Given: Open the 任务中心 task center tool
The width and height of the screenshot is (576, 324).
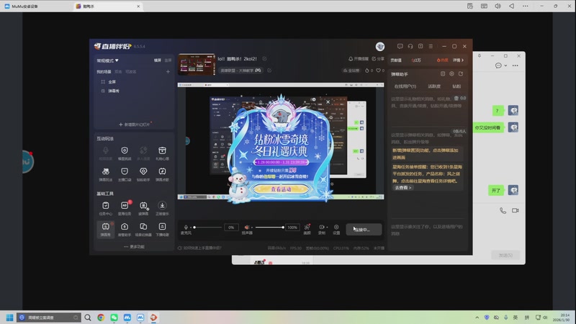Looking at the screenshot, I should tap(105, 208).
